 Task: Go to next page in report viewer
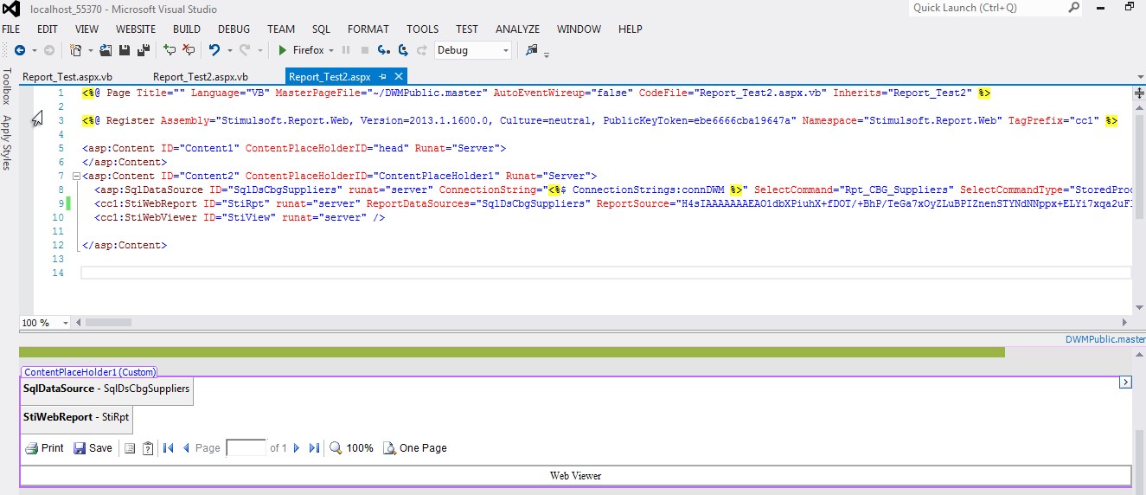(297, 448)
